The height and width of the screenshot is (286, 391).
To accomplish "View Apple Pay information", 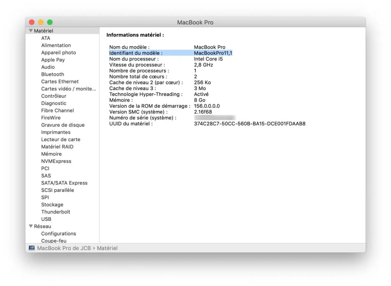I will pyautogui.click(x=53, y=59).
